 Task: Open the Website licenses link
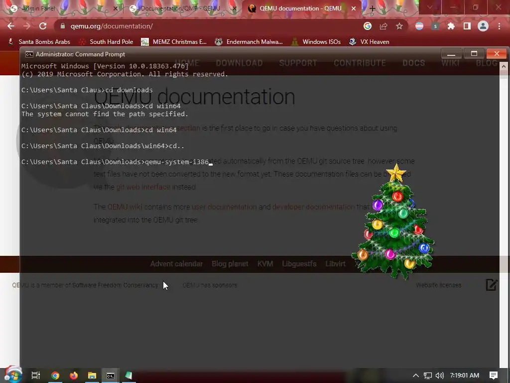[438, 285]
